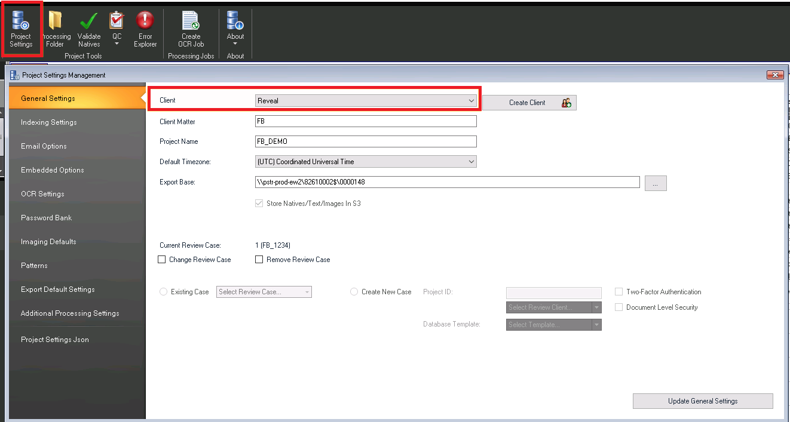Enable Two-Factor Authentication checkbox
Viewport: 790px width, 422px height.
(x=619, y=292)
